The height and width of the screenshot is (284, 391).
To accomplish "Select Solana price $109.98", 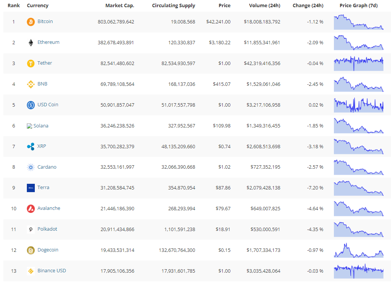I will (x=222, y=126).
